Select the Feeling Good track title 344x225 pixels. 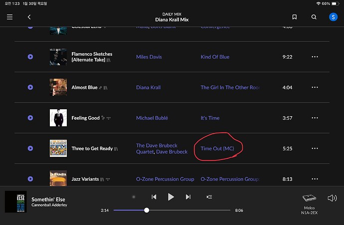tap(86, 118)
